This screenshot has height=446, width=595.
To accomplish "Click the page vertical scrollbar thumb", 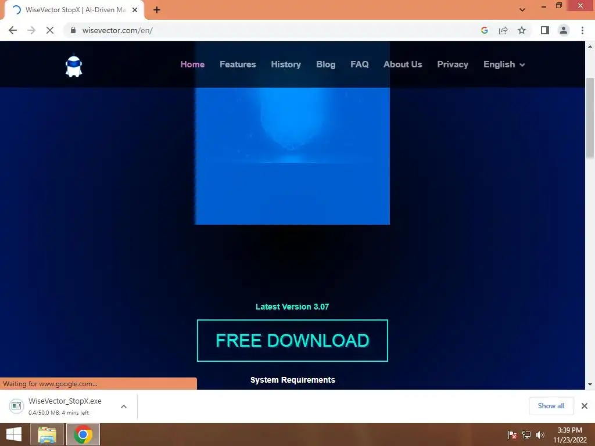I will coord(590,117).
